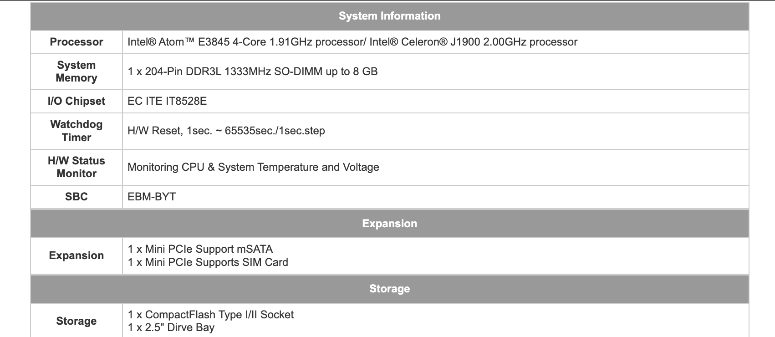Viewport: 775px width, 337px height.
Task: Click the Storage row label cell
Action: point(76,321)
